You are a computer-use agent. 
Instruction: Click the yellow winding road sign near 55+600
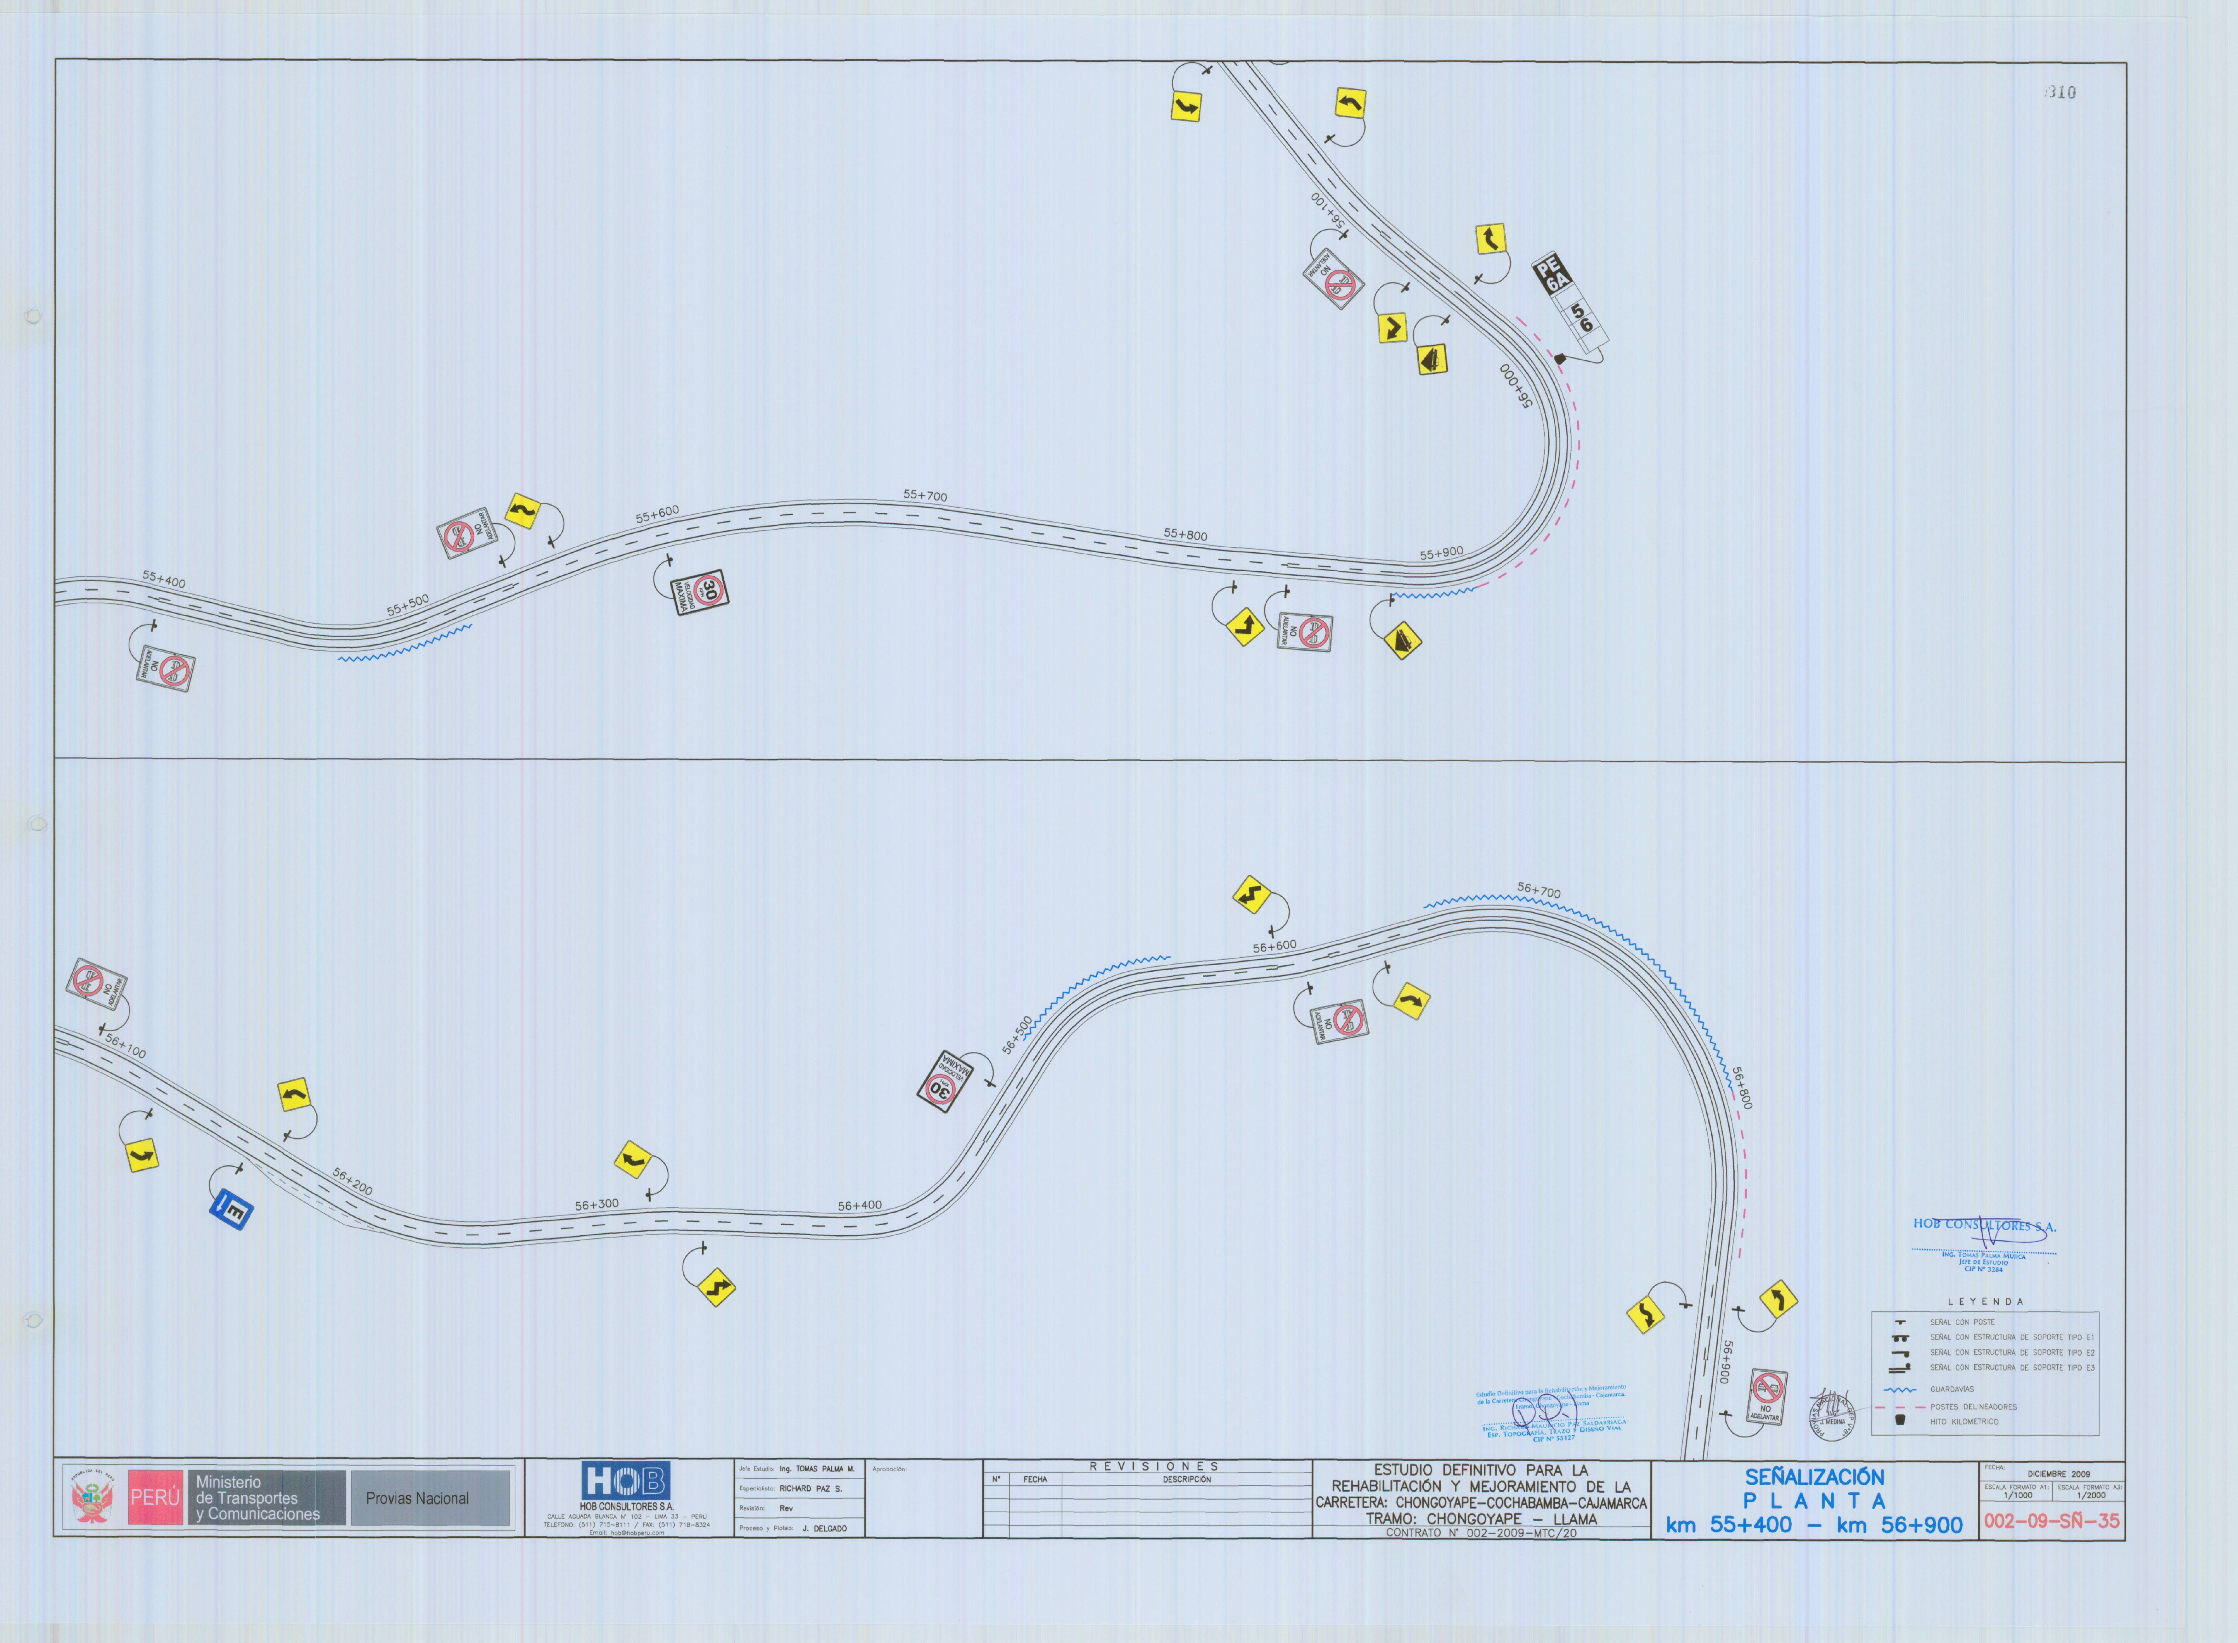point(522,512)
